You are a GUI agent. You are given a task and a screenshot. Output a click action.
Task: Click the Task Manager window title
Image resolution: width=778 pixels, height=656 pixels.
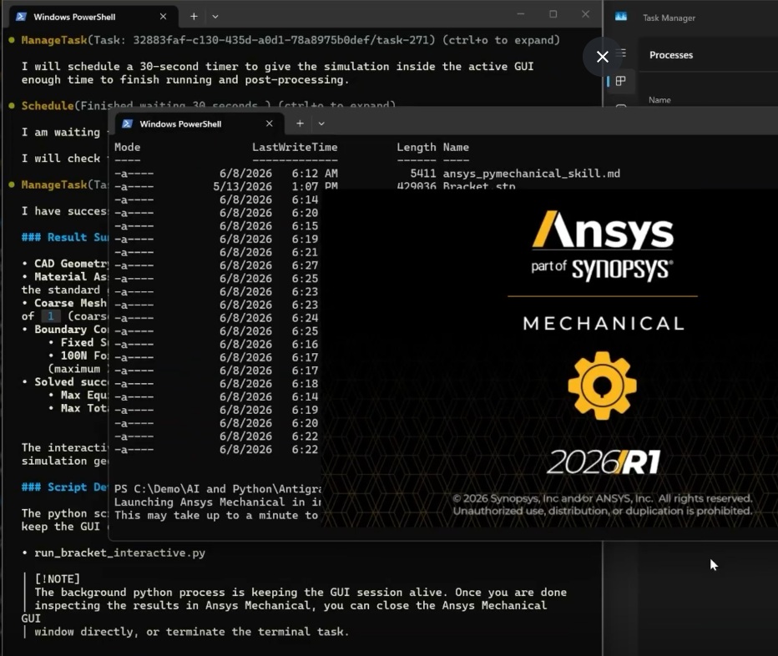669,18
